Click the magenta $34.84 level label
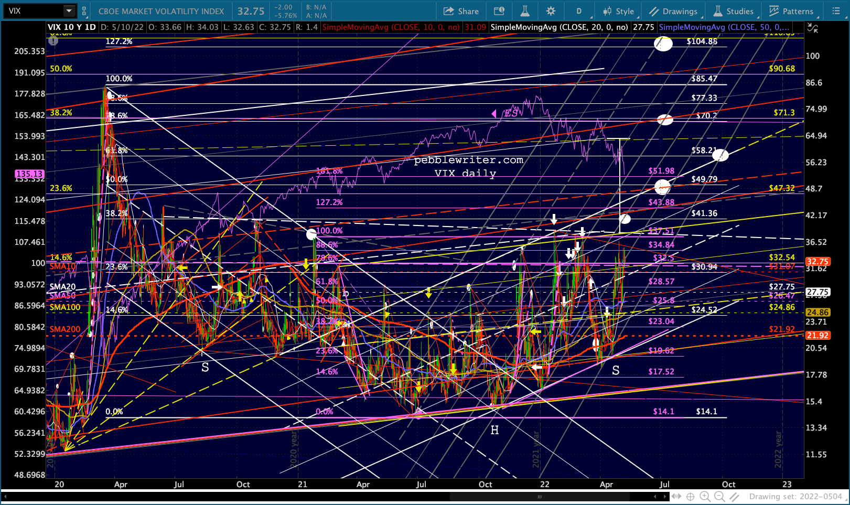The width and height of the screenshot is (850, 505). (x=661, y=245)
